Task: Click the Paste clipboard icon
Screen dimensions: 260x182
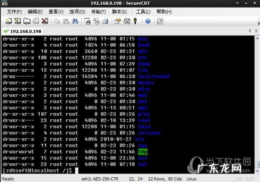Action: click(66, 21)
